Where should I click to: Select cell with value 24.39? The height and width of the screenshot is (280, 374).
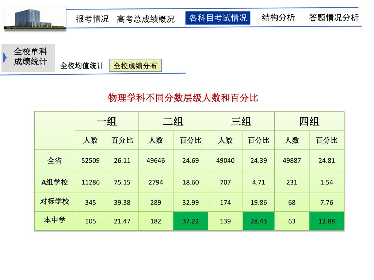pyautogui.click(x=259, y=160)
